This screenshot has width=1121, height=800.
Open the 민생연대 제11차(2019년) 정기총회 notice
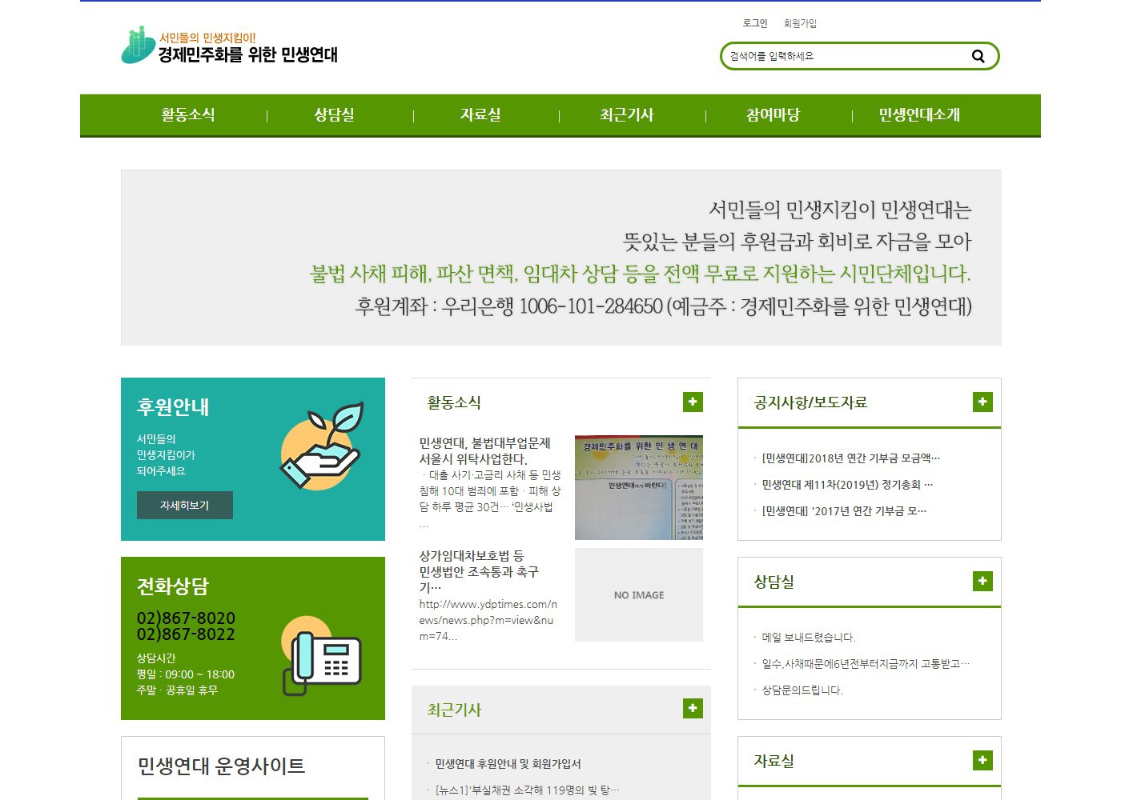point(846,485)
